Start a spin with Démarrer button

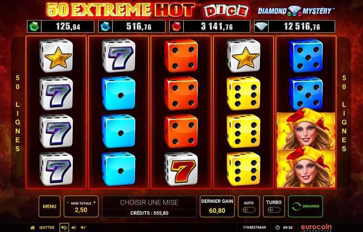click(x=305, y=206)
